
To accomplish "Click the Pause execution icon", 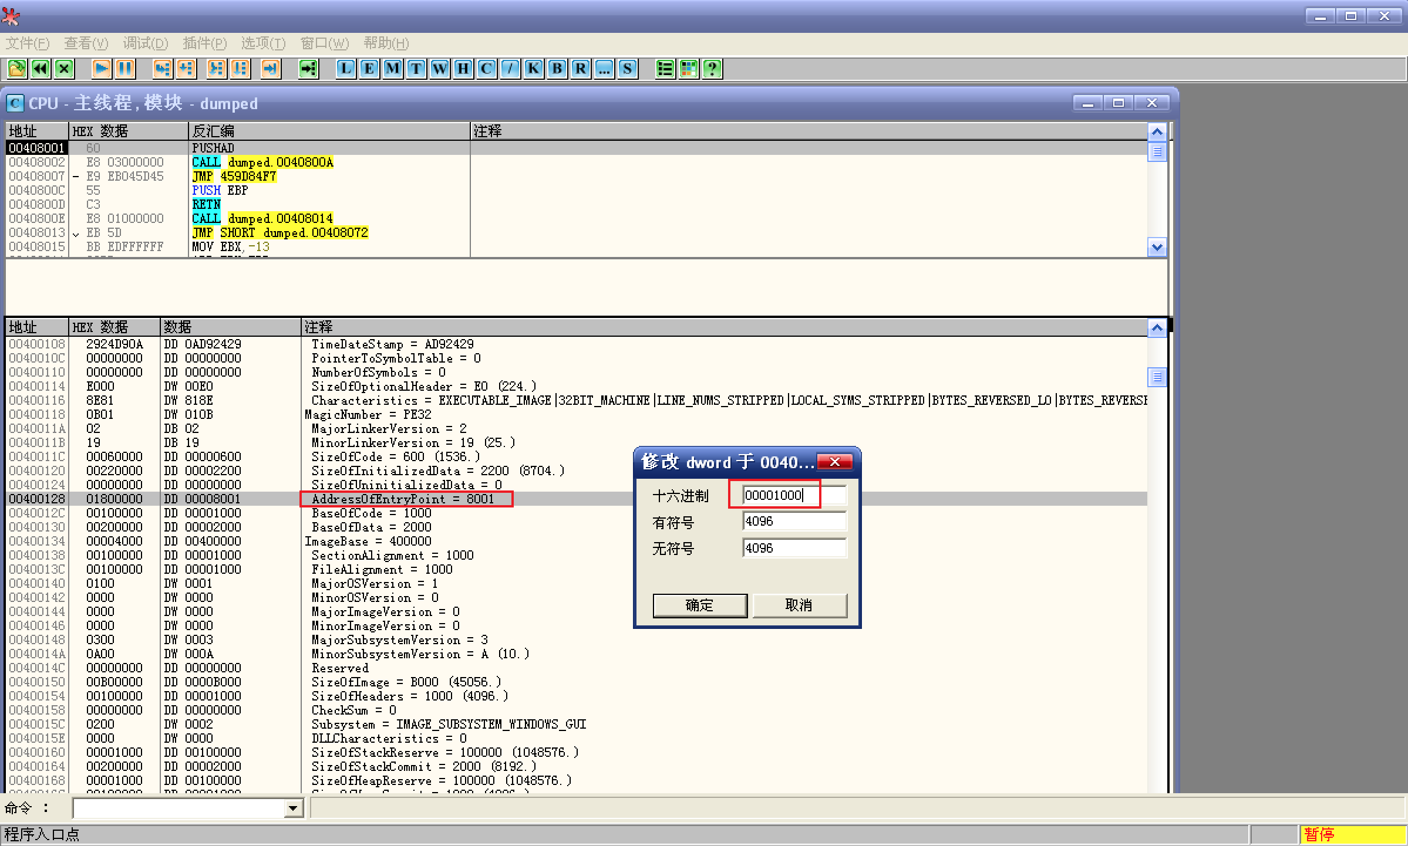I will tap(125, 69).
